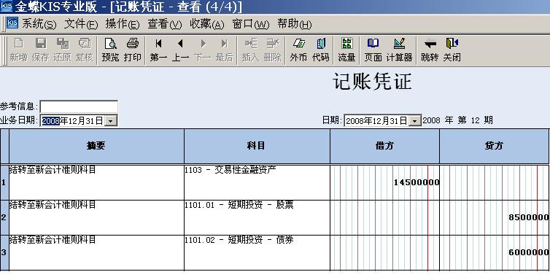Open the 窗口(W) menu

click(251, 24)
